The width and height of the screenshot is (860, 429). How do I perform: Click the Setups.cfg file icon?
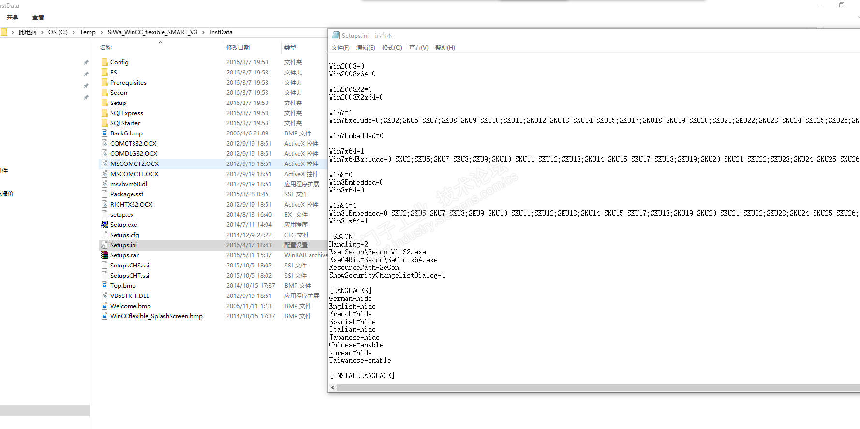click(x=104, y=235)
